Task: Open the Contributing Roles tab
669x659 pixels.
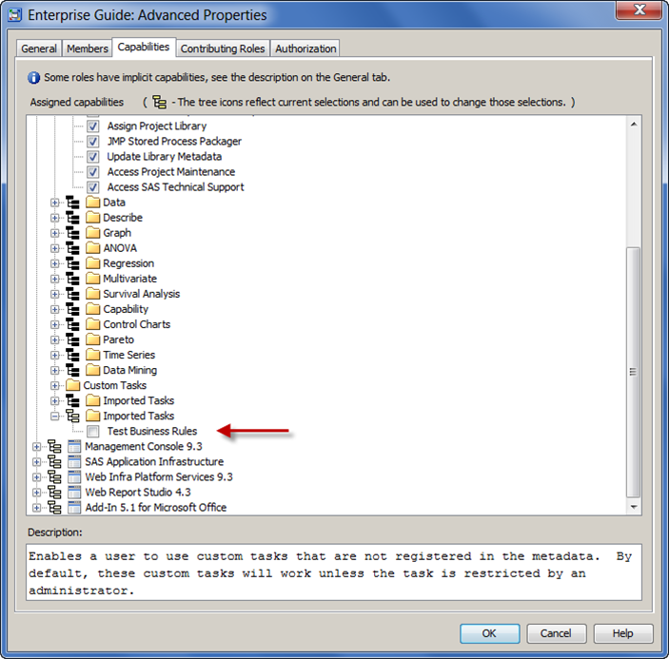Action: 223,48
